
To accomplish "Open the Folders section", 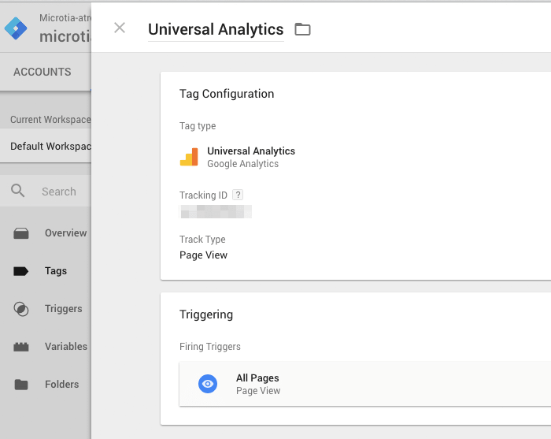I will pyautogui.click(x=61, y=384).
